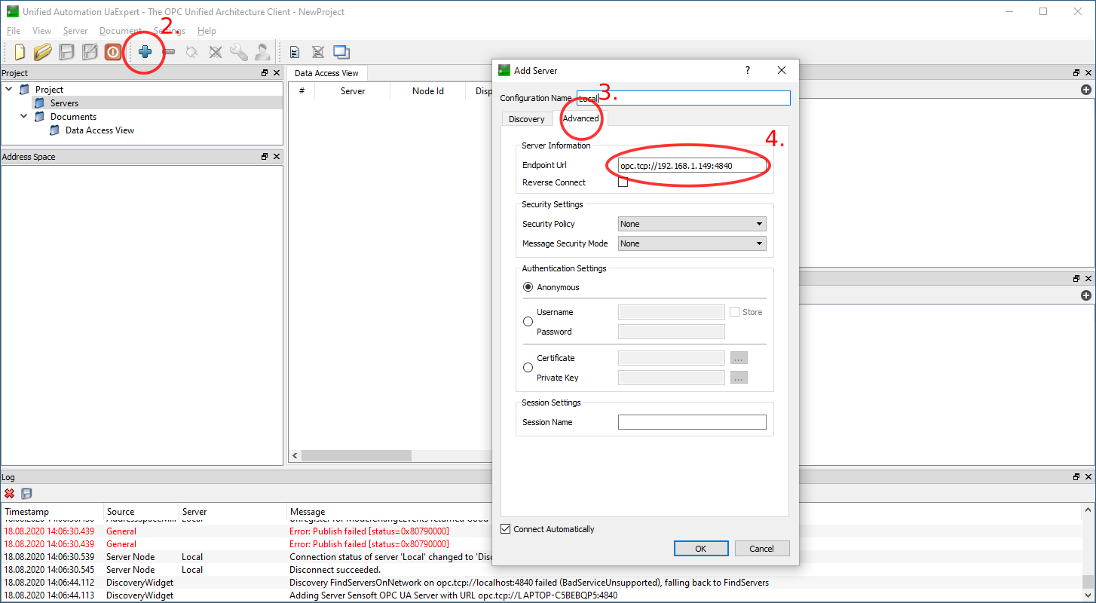Close the Log panel
The width and height of the screenshot is (1096, 603).
pyautogui.click(x=1088, y=477)
